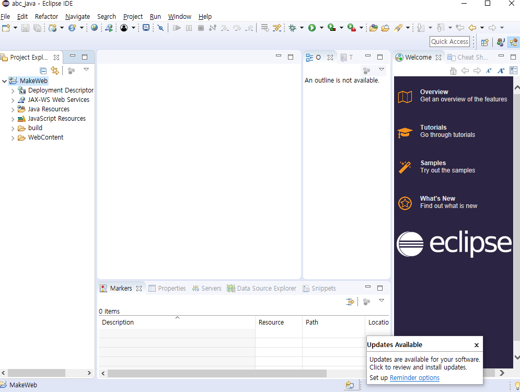Click the Quick Access search field
Screen dimensions: 520x392
point(449,42)
